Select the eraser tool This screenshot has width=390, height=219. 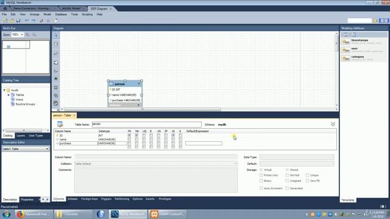55,54
